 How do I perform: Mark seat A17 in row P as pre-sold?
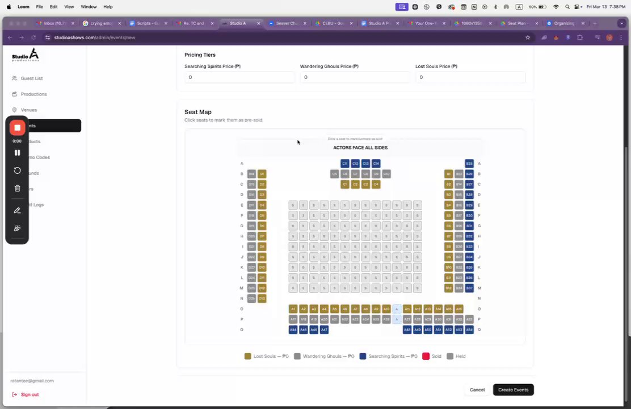point(293,319)
